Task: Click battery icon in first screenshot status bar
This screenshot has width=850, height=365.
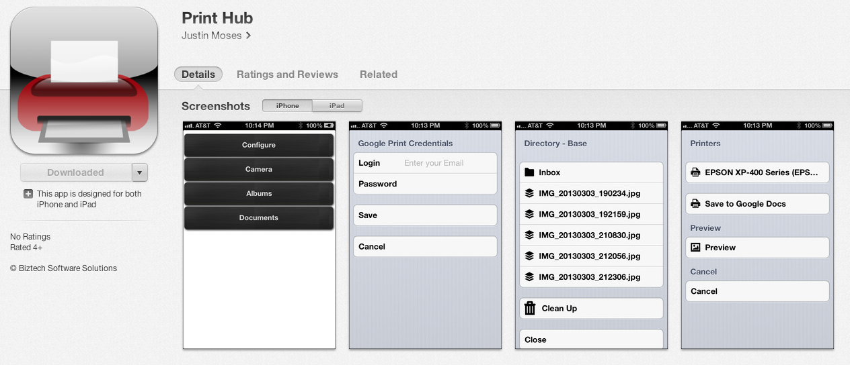Action: pyautogui.click(x=329, y=125)
